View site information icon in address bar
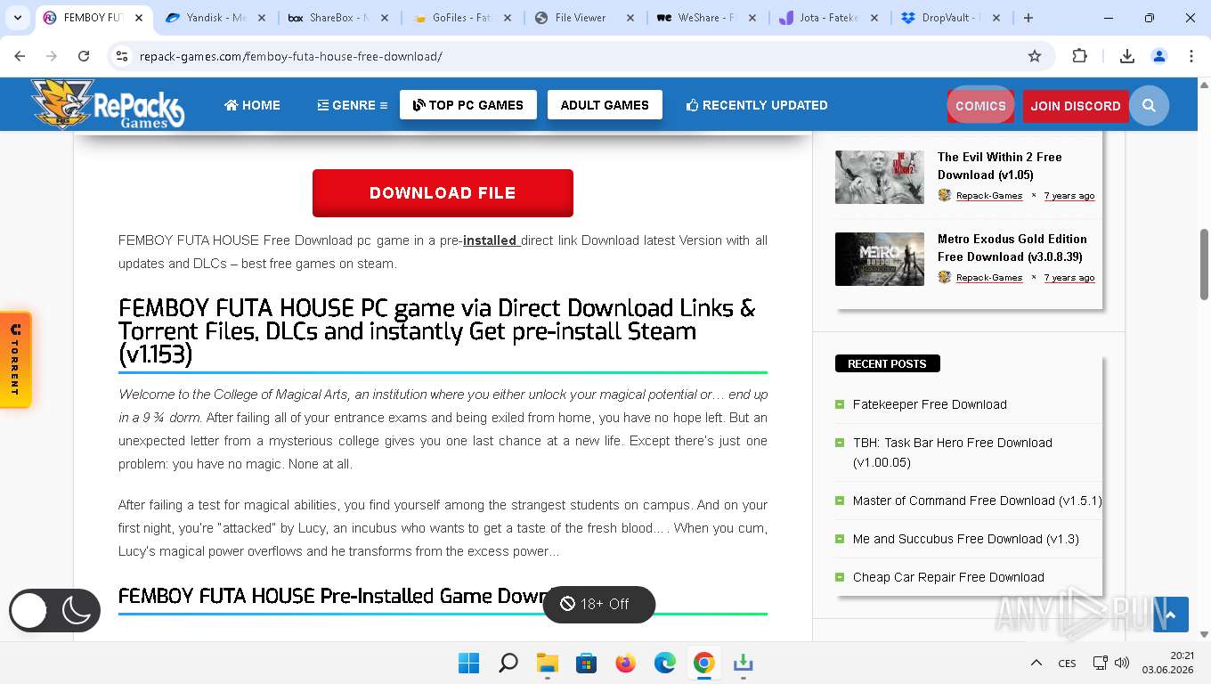 pos(122,56)
